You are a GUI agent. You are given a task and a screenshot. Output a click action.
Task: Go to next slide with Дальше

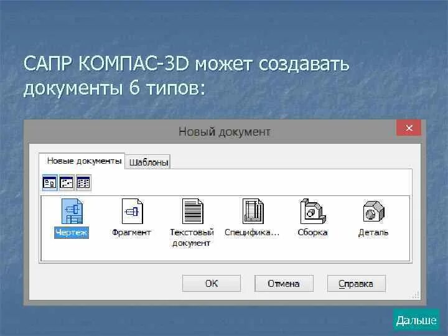click(416, 320)
